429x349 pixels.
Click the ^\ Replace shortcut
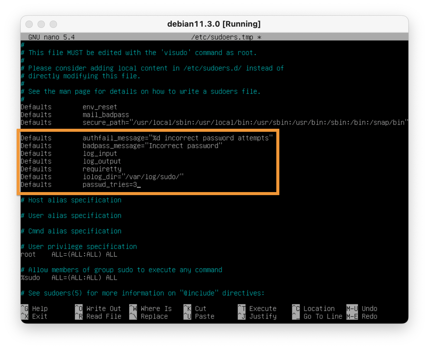[x=148, y=316]
